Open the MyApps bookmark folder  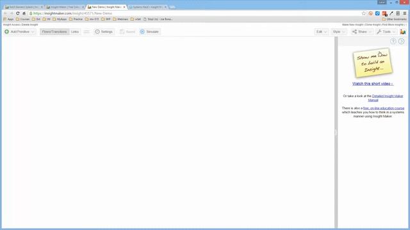tap(60, 19)
